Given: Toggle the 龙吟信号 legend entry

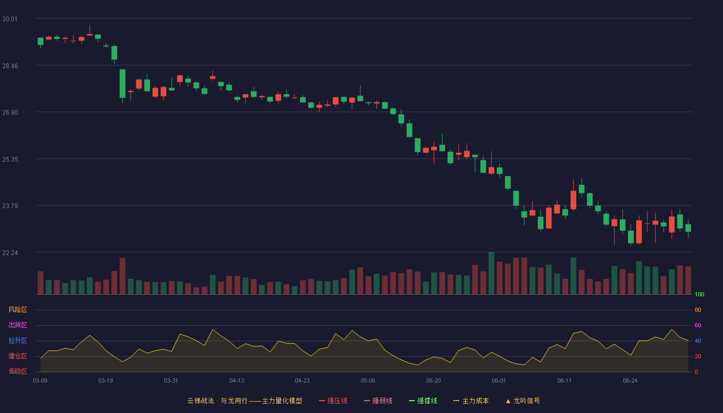Looking at the screenshot, I should (x=523, y=401).
